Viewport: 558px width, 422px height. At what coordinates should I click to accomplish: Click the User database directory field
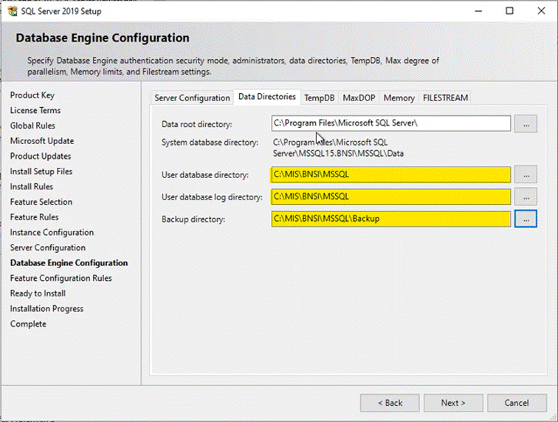click(x=390, y=174)
